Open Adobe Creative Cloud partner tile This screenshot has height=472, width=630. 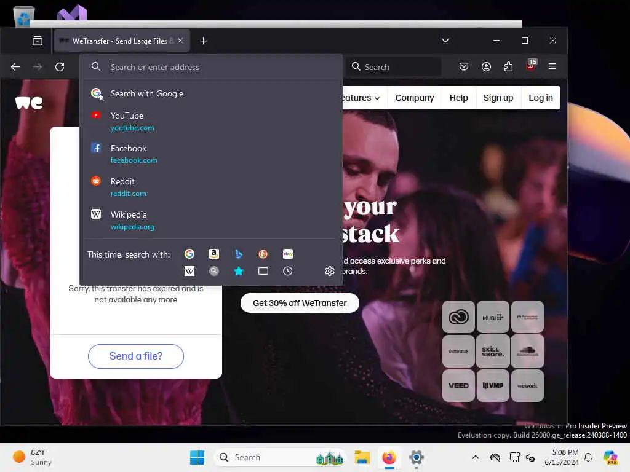(458, 317)
